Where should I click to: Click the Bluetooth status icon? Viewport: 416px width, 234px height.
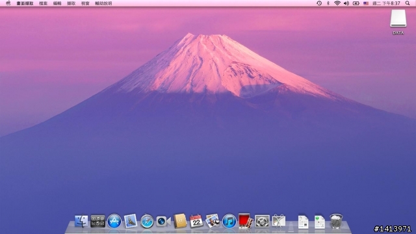(x=328, y=3)
